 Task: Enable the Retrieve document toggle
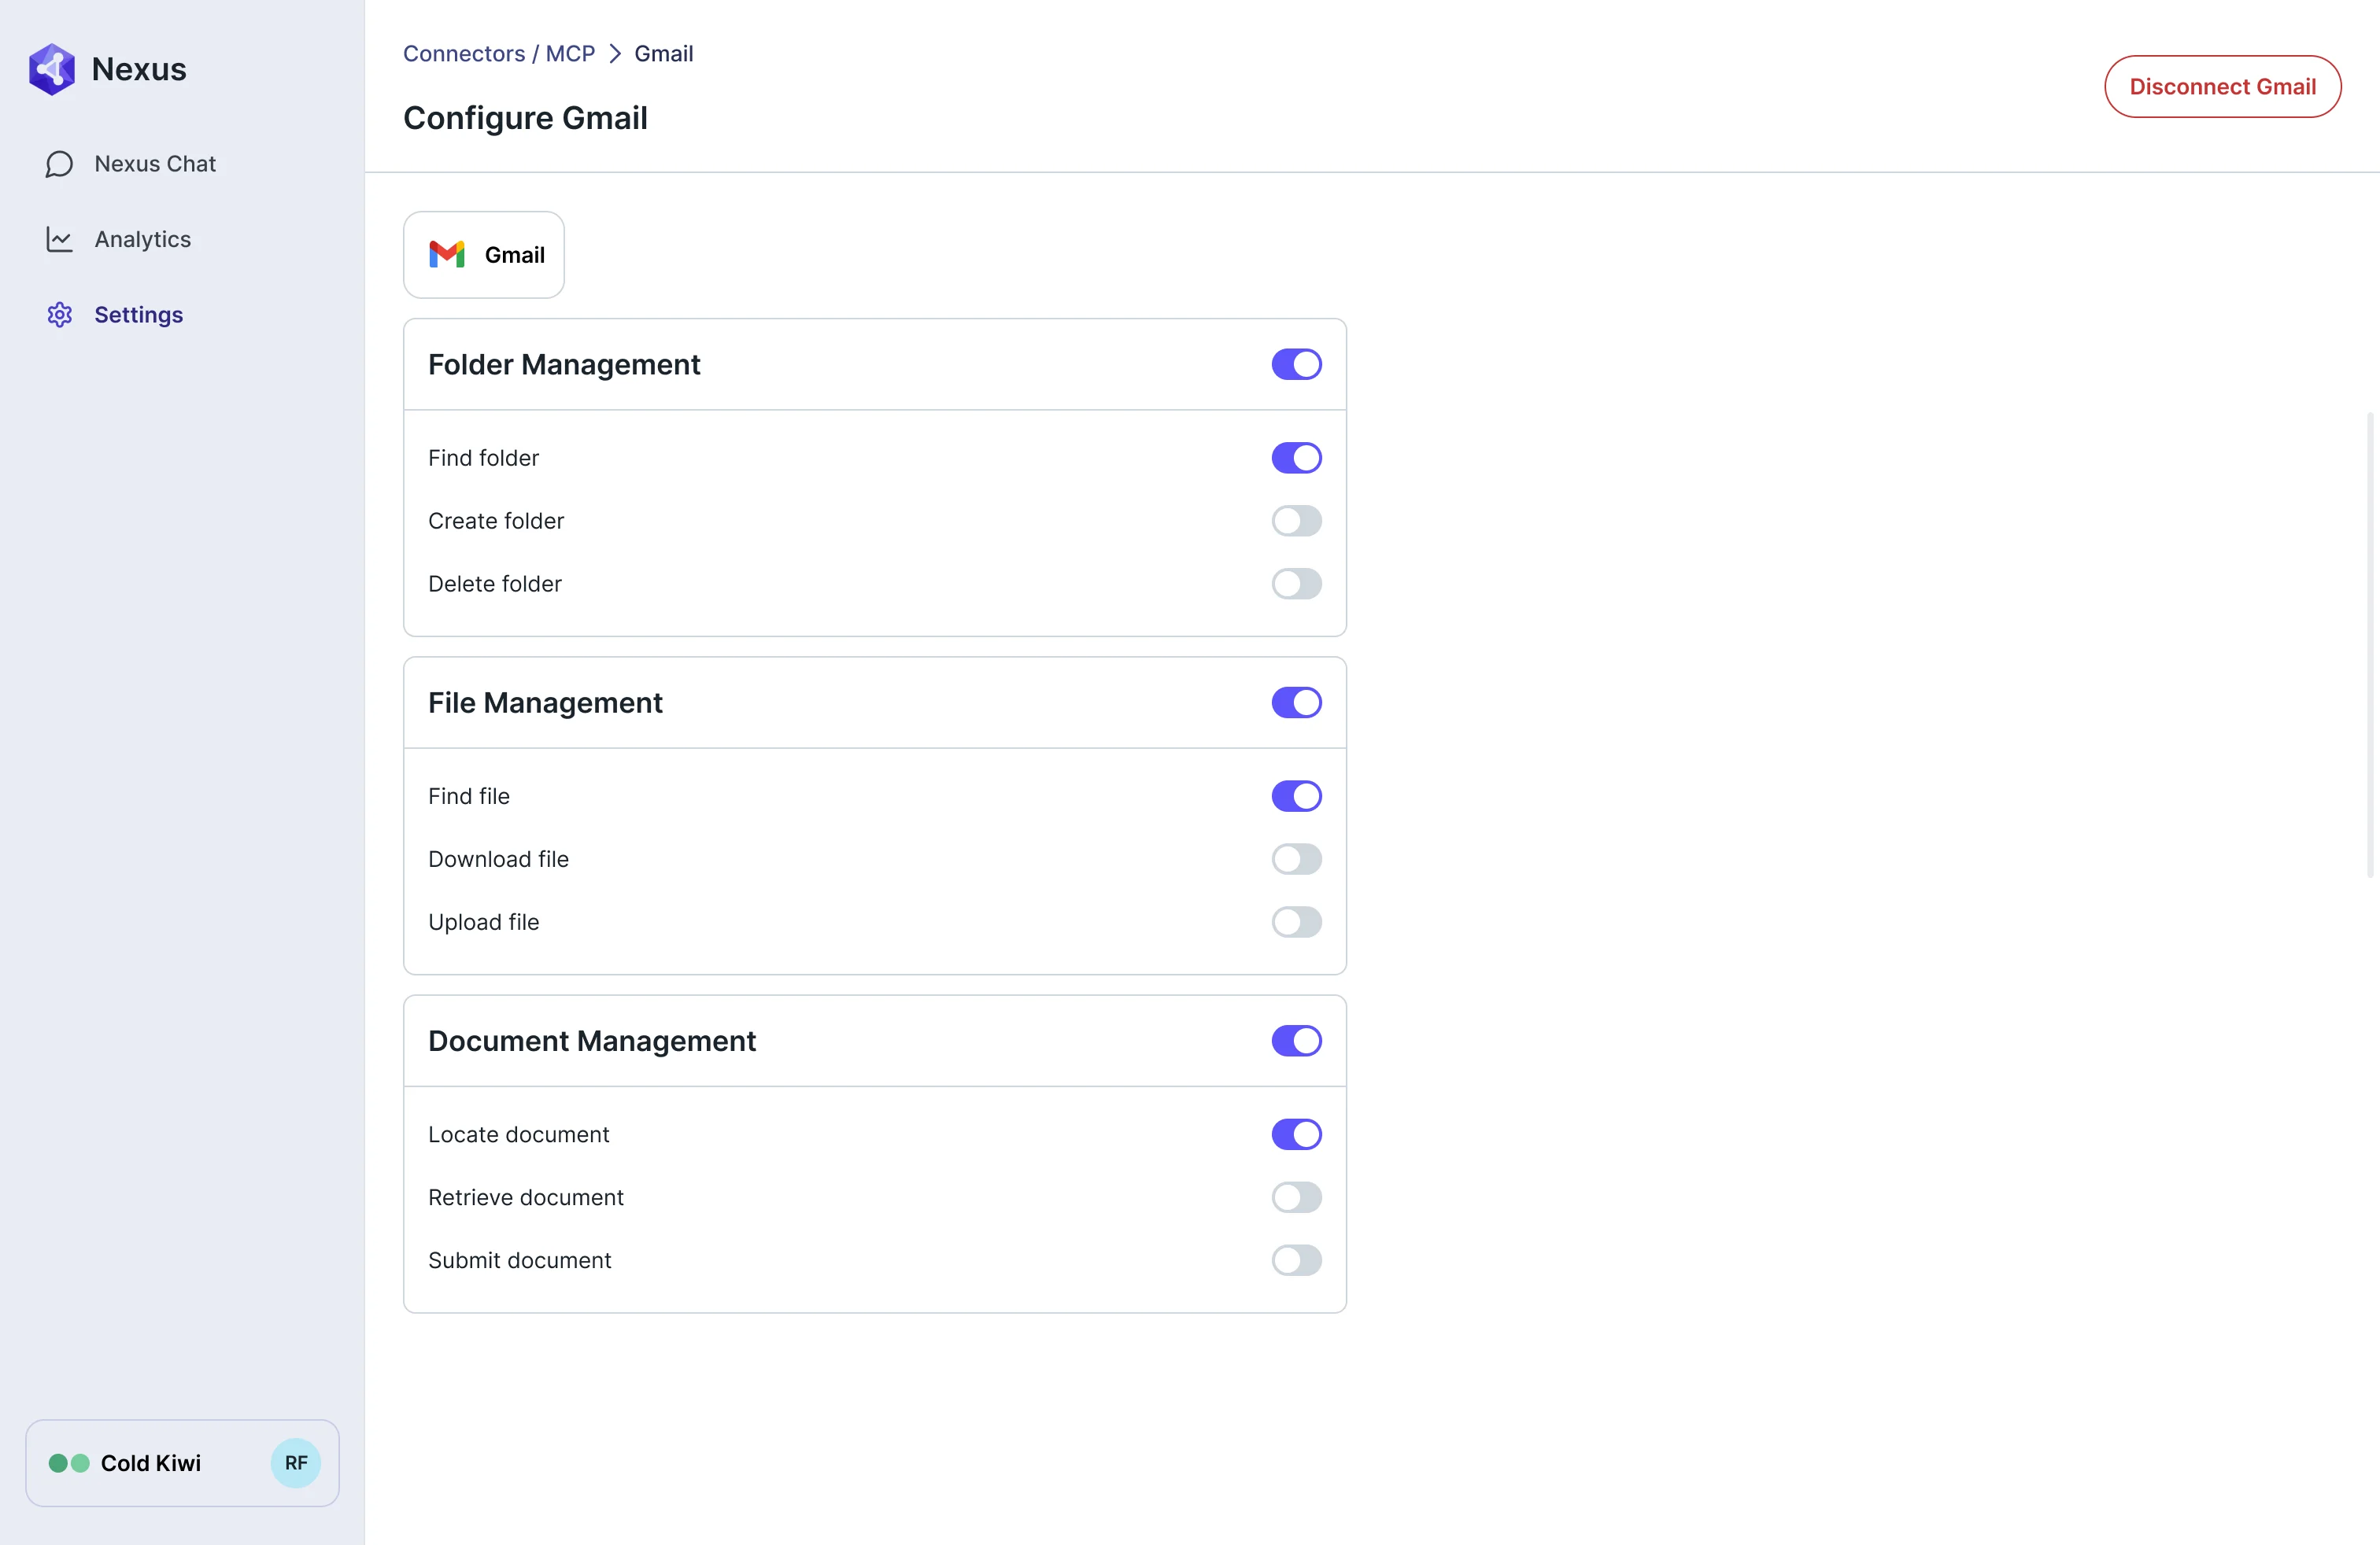[1297, 1197]
